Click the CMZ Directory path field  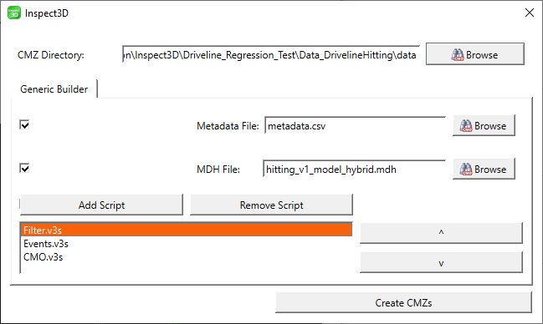pyautogui.click(x=271, y=54)
